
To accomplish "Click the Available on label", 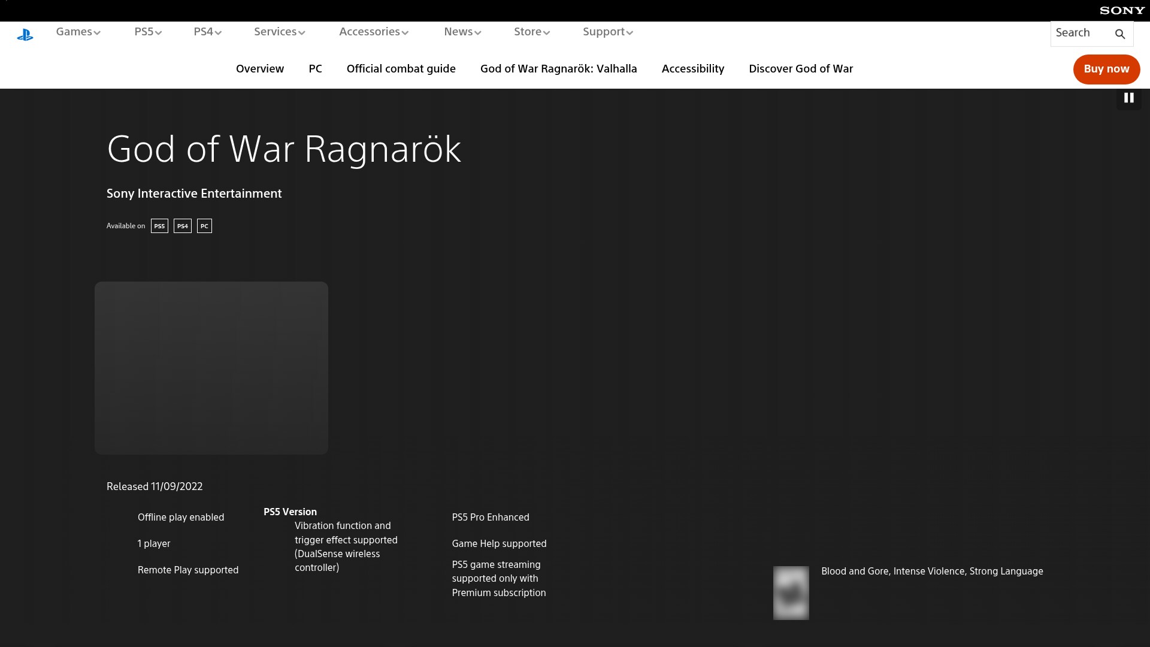I will click(x=126, y=226).
